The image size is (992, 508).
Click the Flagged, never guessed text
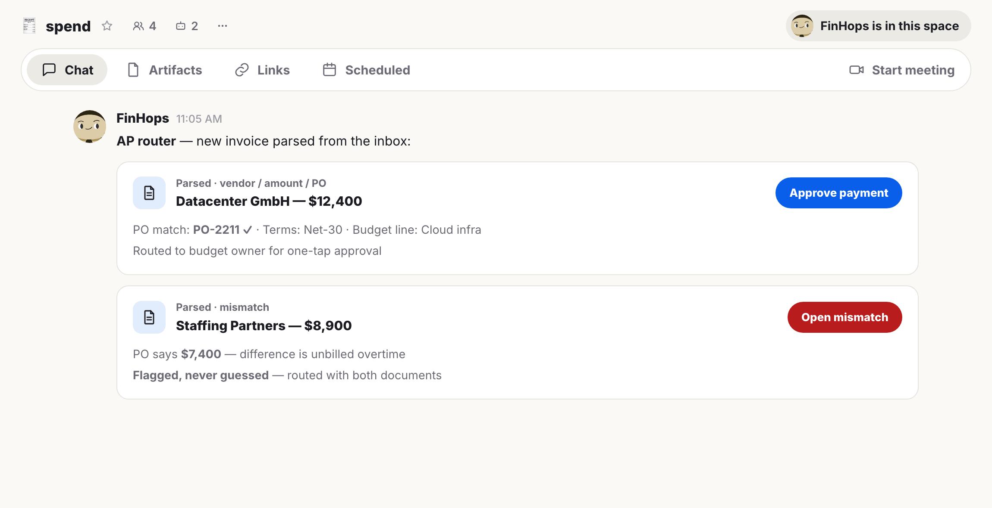[201, 375]
